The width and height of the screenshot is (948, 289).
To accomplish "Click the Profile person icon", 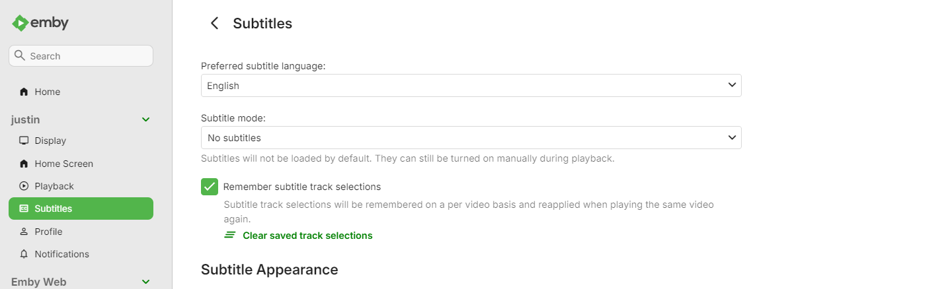I will pyautogui.click(x=24, y=232).
